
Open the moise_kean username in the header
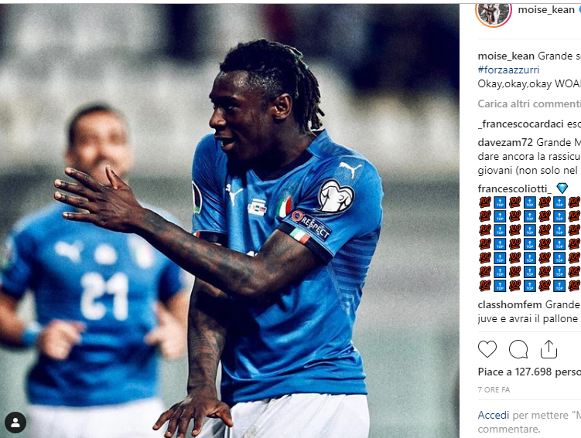545,9
